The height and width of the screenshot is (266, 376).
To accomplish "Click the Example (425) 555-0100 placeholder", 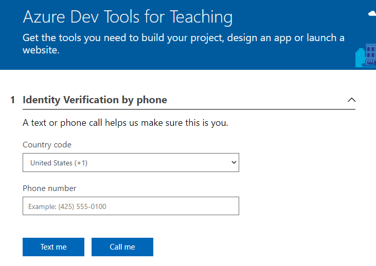I will click(67, 206).
